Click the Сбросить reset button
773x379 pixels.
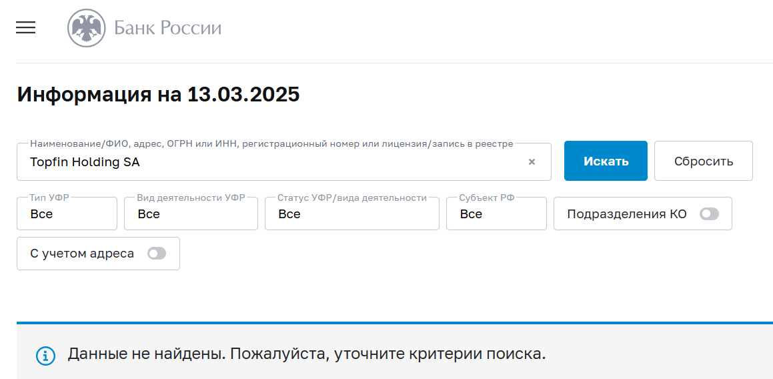click(x=704, y=161)
